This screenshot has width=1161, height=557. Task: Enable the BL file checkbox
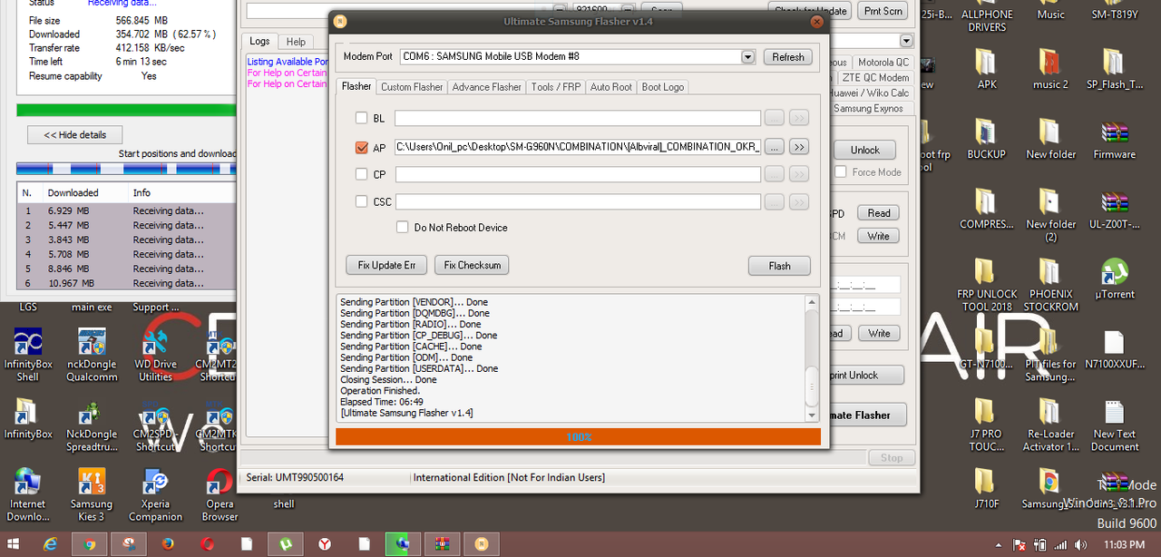tap(362, 118)
